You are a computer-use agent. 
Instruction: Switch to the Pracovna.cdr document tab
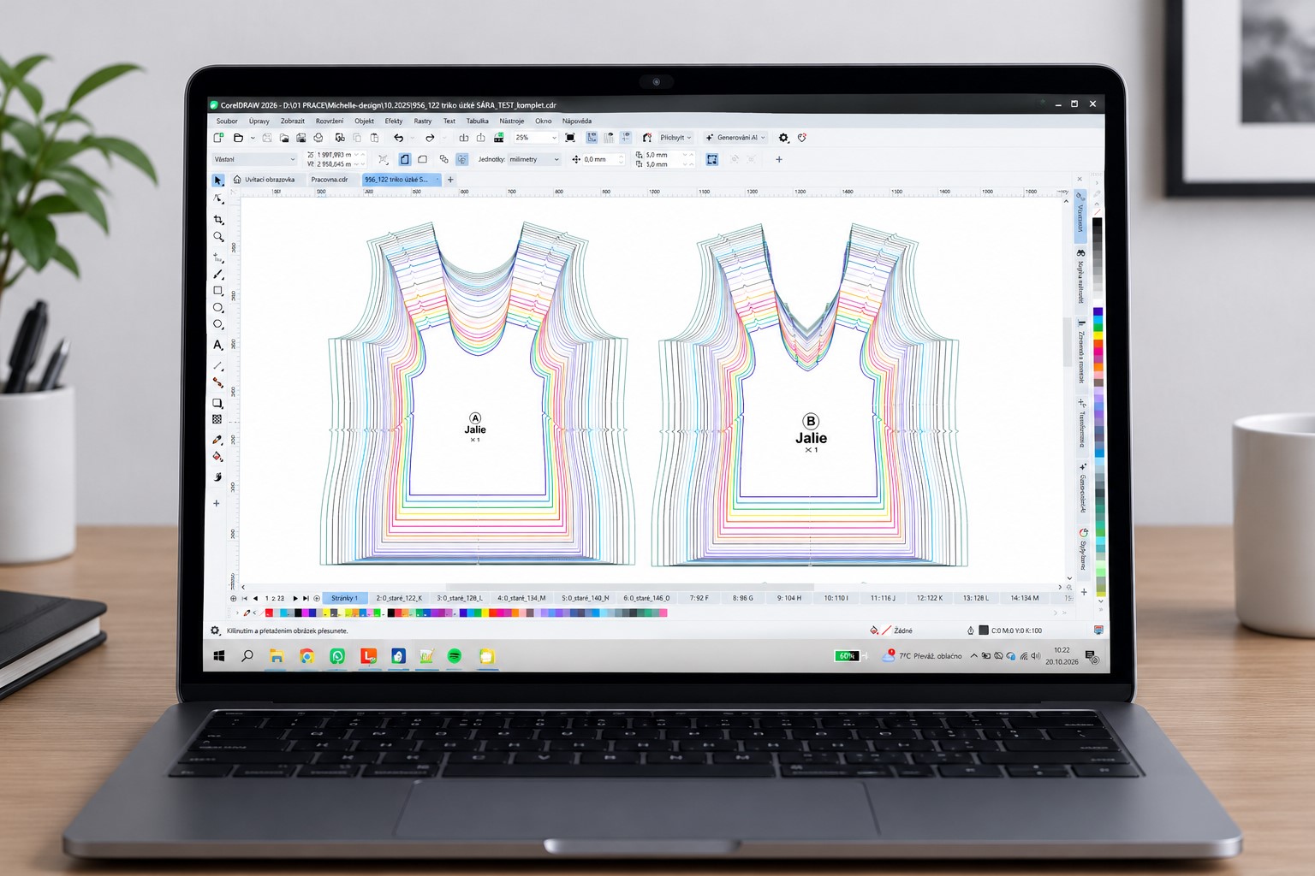pyautogui.click(x=330, y=180)
